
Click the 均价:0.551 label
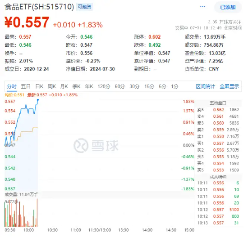[x=14, y=95]
